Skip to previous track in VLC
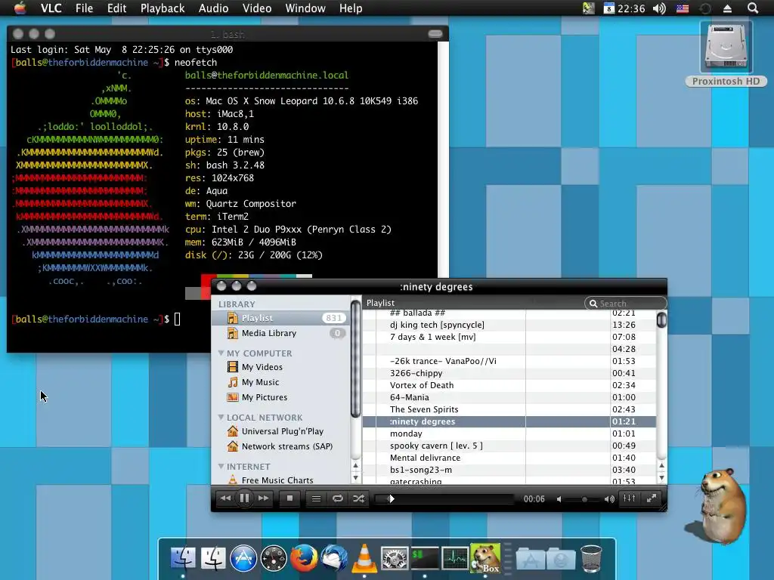Viewport: 774px width, 580px height. (x=225, y=498)
